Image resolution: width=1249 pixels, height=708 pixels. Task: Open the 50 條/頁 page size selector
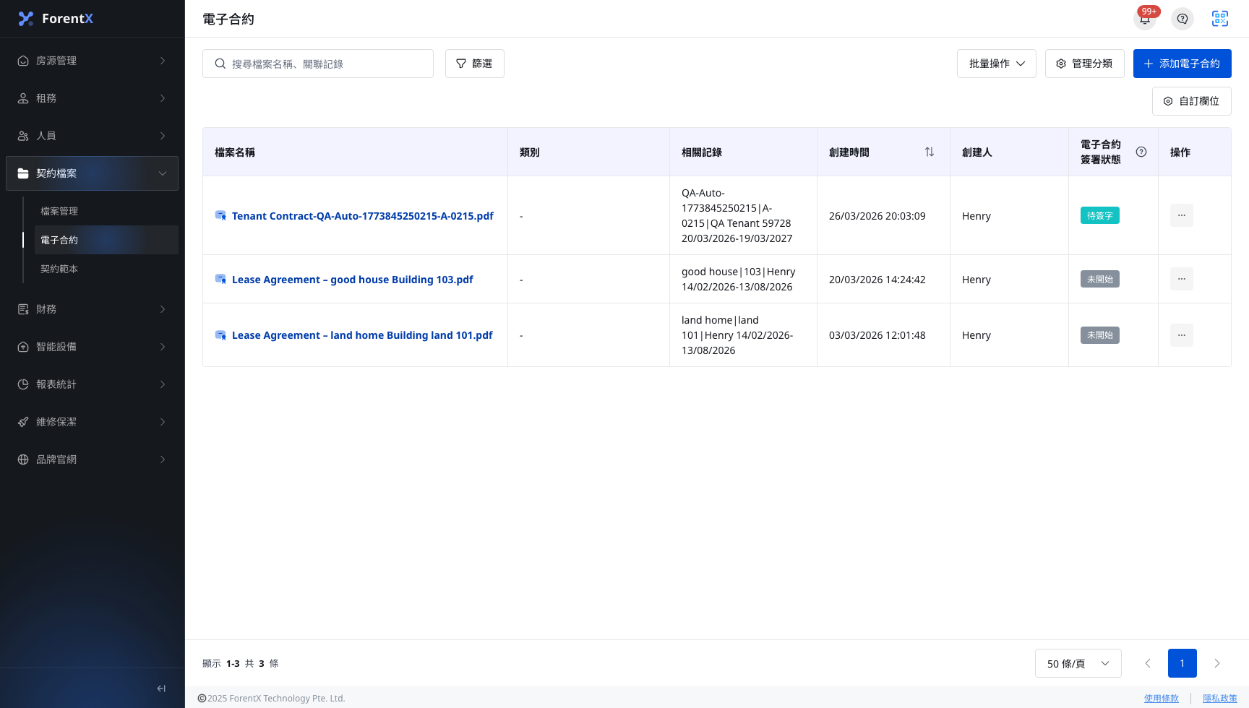(x=1078, y=663)
